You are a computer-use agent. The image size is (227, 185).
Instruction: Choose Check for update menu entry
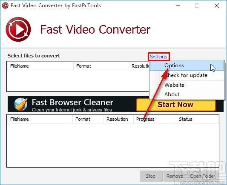coord(187,75)
